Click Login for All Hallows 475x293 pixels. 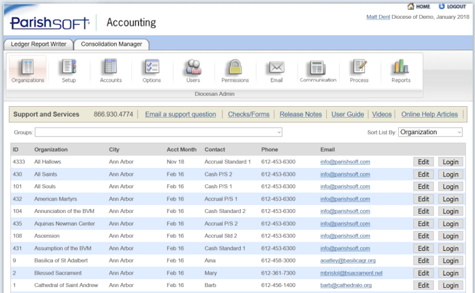point(450,162)
